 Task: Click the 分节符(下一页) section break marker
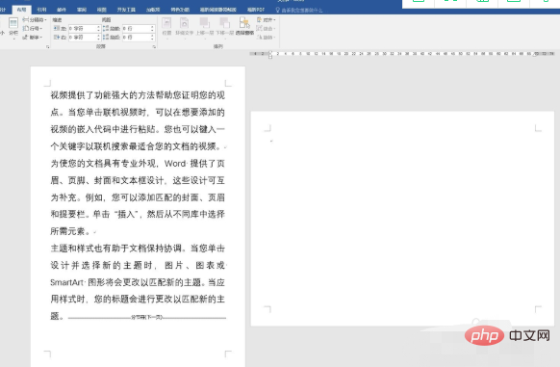coord(147,317)
